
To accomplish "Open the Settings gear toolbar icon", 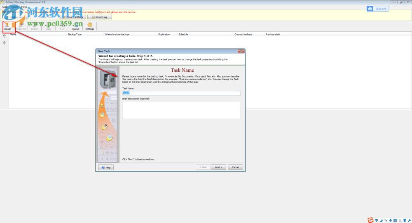I will pos(89,26).
